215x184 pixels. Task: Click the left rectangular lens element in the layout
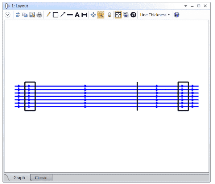coord(30,96)
